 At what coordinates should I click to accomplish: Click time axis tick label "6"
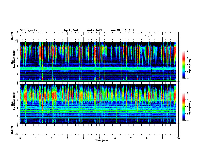115,138
